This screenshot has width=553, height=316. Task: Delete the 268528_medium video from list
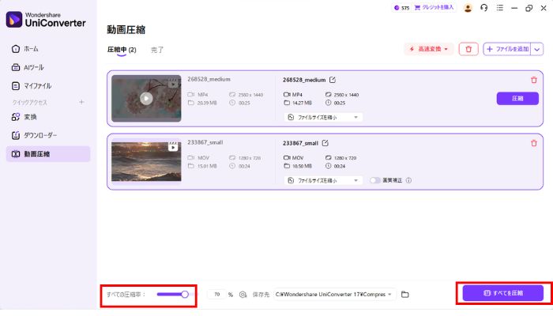(x=533, y=80)
